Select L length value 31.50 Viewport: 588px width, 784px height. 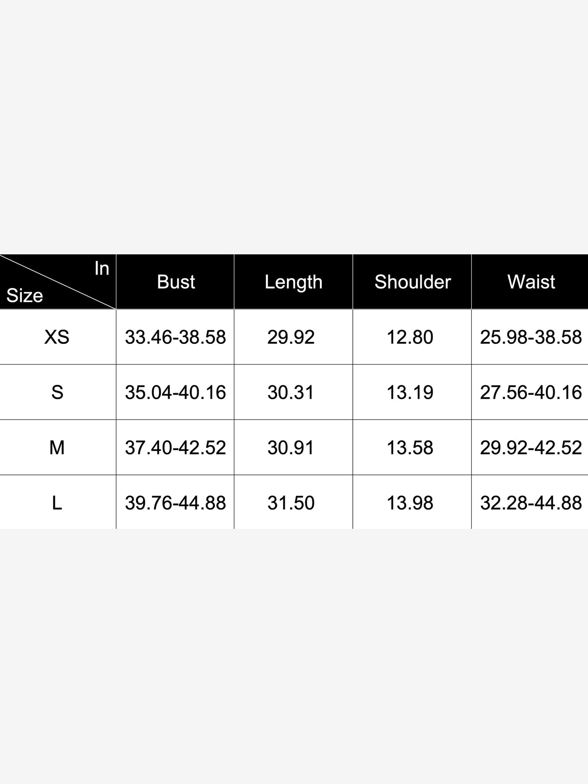click(x=291, y=503)
